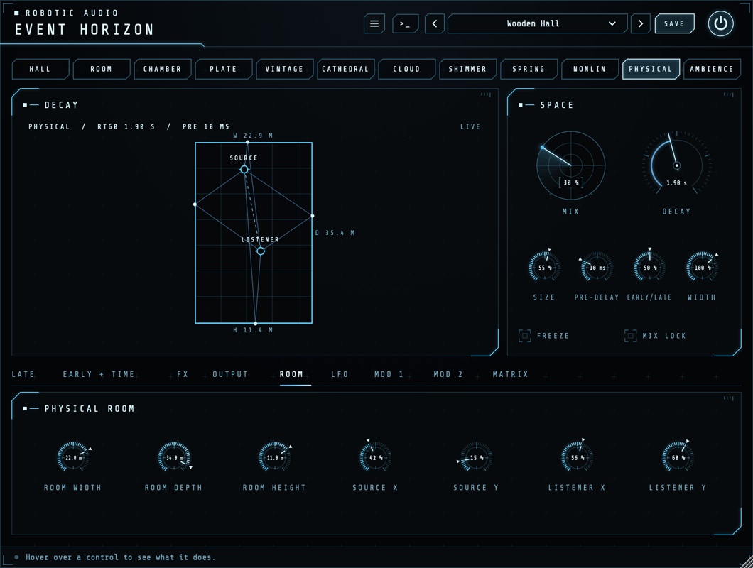Click the SIZE knob
Viewport: 753px width, 568px height.
click(544, 268)
